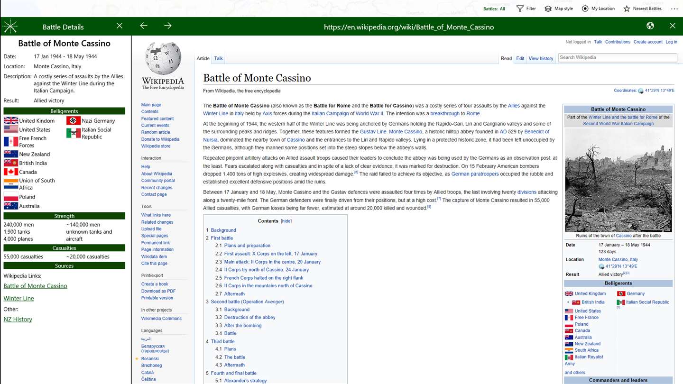The width and height of the screenshot is (683, 384).
Task: Click the url address text in header
Action: point(409,27)
